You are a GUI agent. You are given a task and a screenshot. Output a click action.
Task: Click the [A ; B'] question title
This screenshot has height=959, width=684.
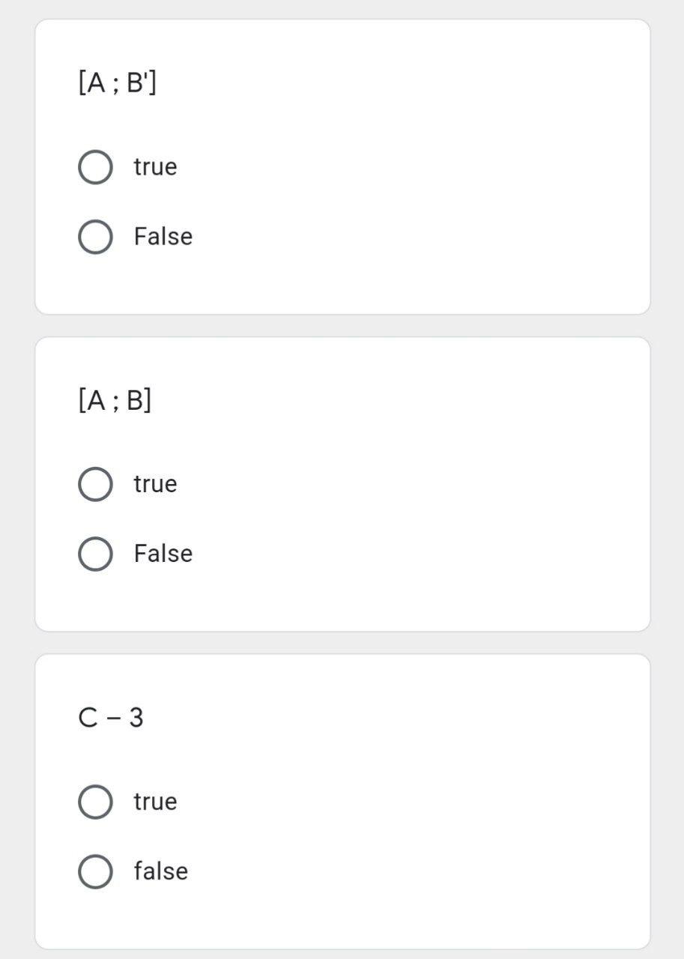pos(117,82)
